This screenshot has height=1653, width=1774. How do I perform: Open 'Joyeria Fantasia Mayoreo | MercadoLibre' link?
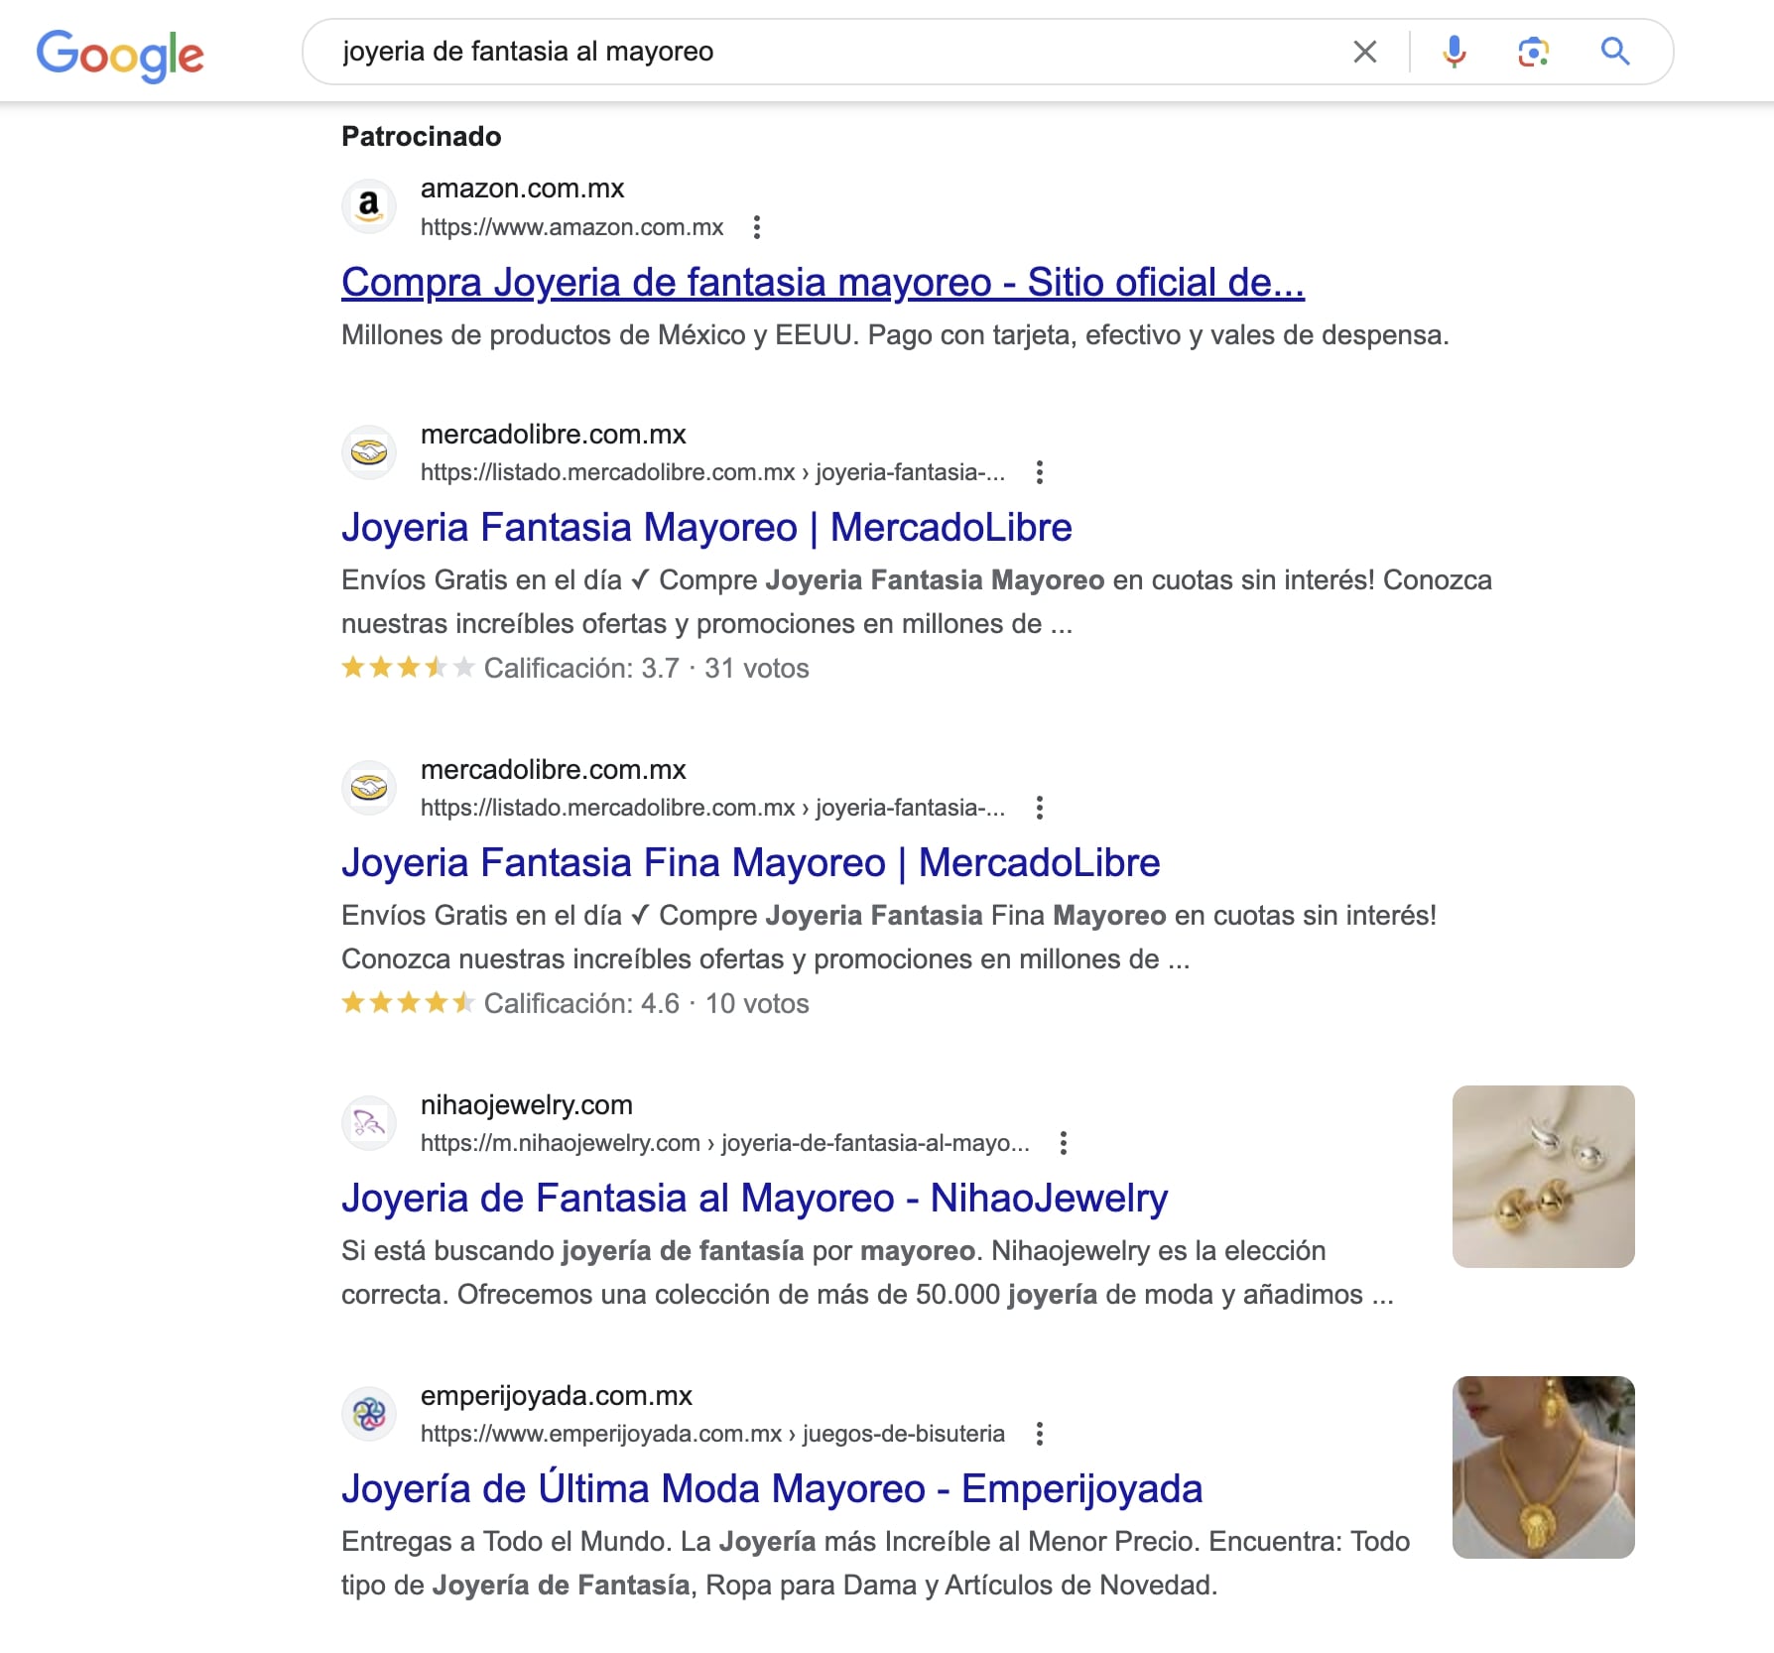706,528
